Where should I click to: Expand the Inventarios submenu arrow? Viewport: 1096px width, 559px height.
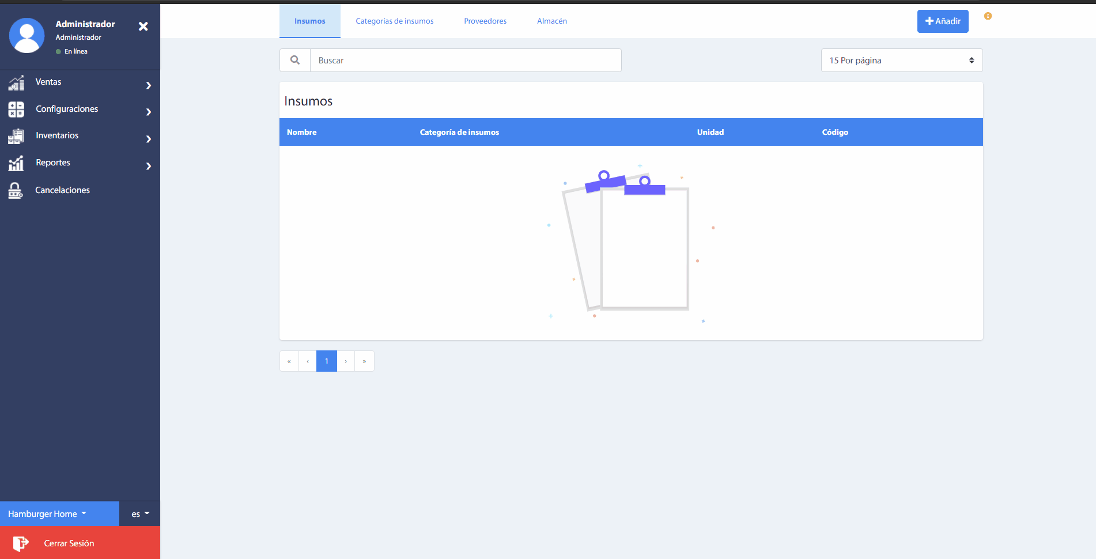149,139
